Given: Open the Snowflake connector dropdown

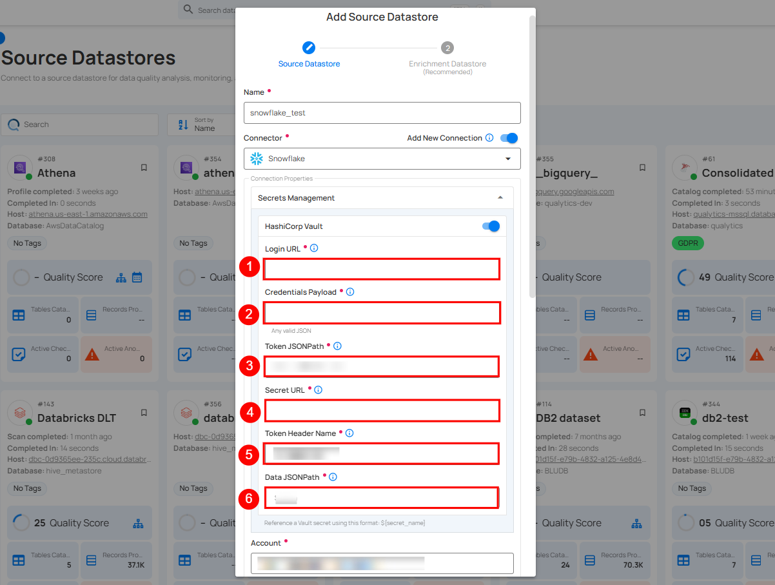Looking at the screenshot, I should pos(382,159).
